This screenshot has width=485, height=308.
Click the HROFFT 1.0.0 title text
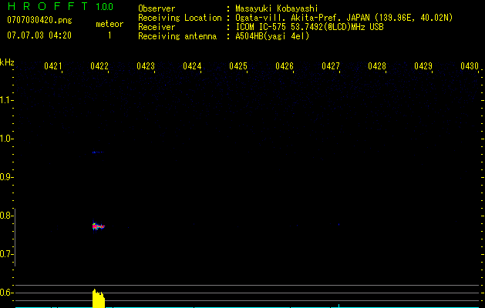click(60, 6)
